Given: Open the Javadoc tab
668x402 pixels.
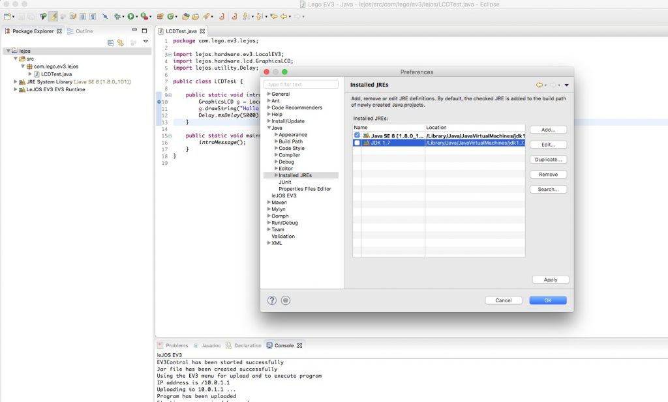Looking at the screenshot, I should (x=207, y=345).
